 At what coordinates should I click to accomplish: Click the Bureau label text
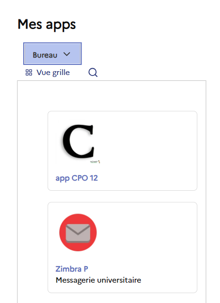[x=45, y=55]
